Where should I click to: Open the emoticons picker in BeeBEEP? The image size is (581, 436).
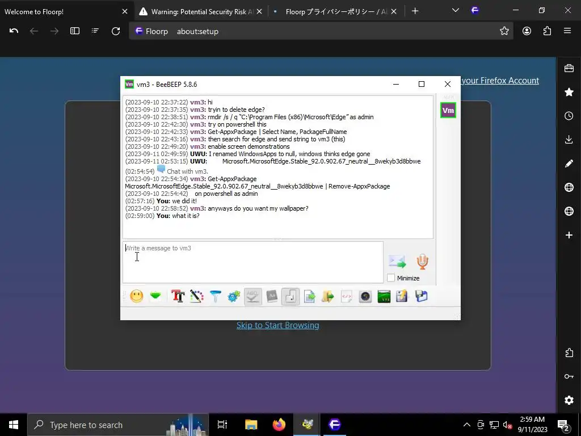[x=137, y=296]
